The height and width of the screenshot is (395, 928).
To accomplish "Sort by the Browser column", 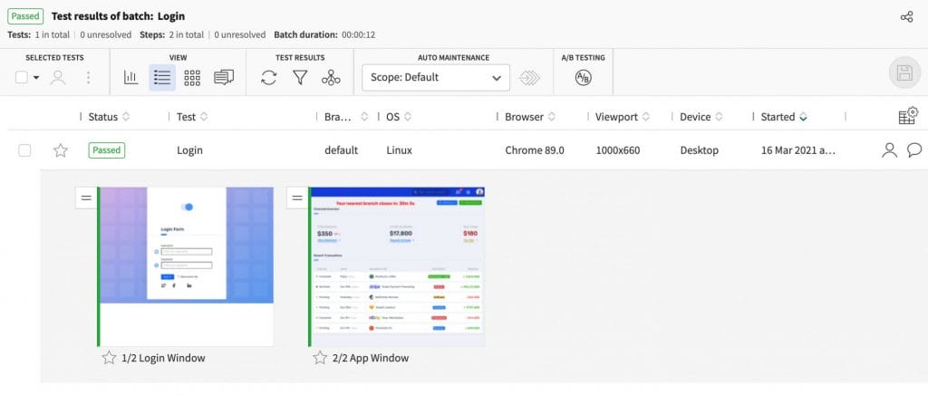I will [x=551, y=117].
